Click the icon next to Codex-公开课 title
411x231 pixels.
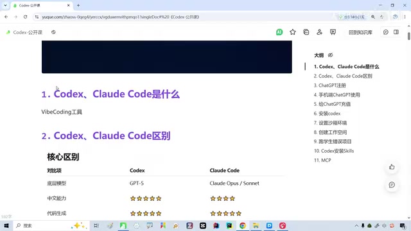(x=53, y=32)
